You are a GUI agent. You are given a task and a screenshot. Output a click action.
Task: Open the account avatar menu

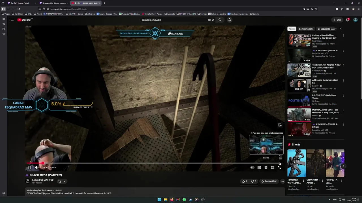[355, 20]
